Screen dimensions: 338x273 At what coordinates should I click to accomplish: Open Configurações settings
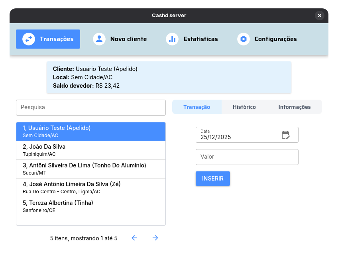267,39
